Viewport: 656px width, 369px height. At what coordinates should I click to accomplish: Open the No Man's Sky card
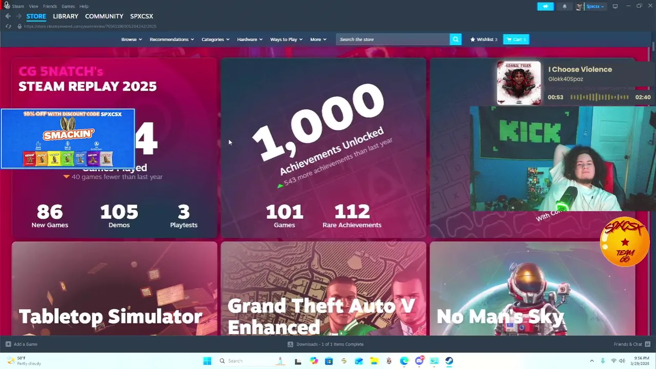click(532, 289)
